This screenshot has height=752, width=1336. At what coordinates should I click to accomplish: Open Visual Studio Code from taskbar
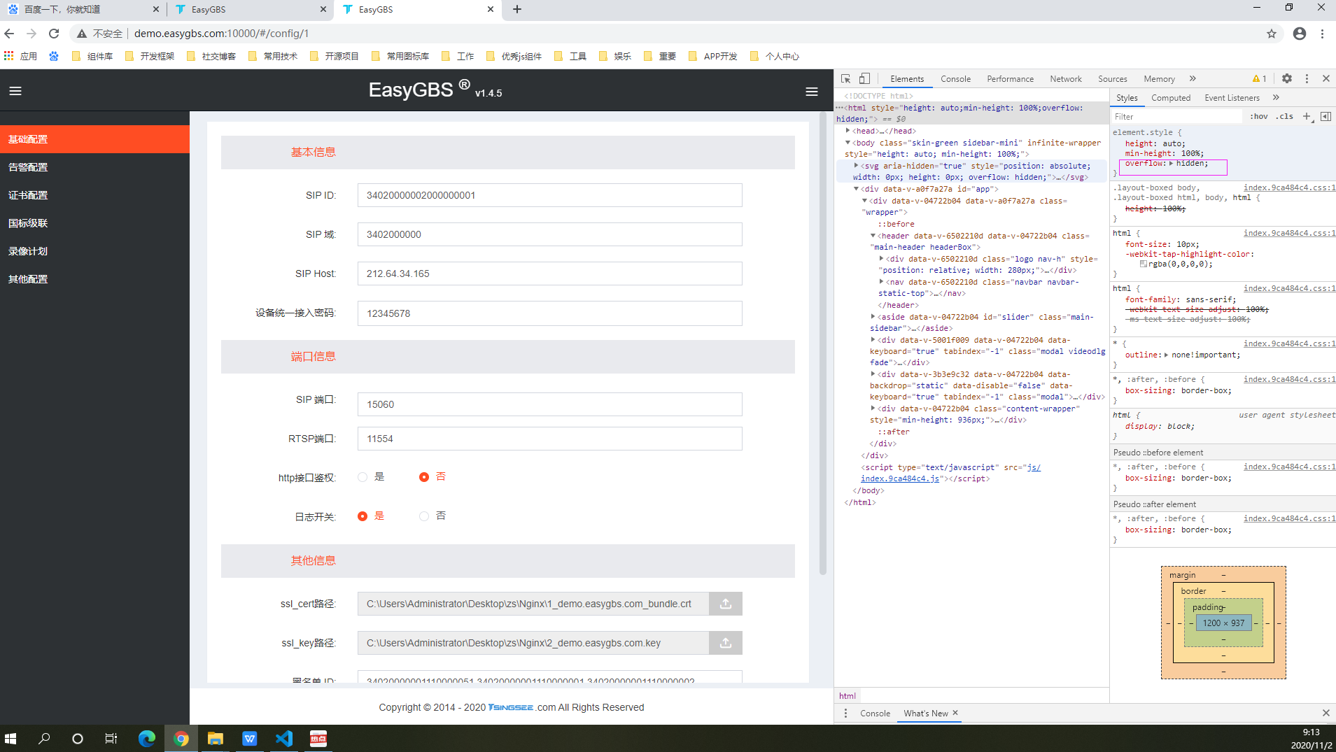point(283,739)
